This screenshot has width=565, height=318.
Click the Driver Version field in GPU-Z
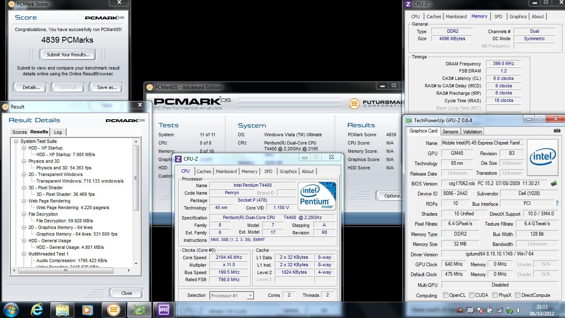click(500, 254)
